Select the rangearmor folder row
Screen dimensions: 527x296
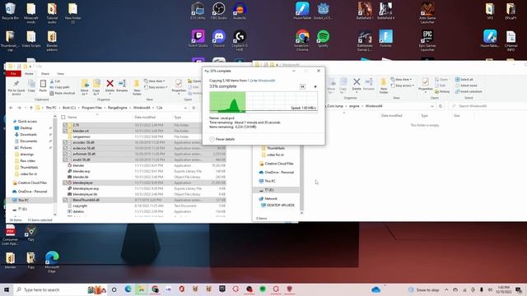[145, 136]
